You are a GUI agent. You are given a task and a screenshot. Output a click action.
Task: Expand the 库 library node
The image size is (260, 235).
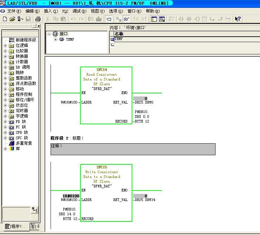5,149
